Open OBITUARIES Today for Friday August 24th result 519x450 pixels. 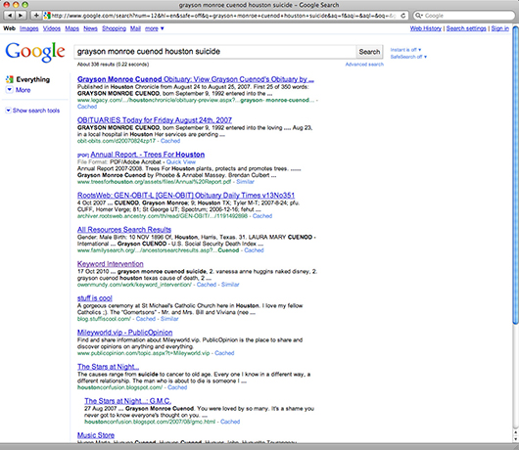click(x=155, y=120)
